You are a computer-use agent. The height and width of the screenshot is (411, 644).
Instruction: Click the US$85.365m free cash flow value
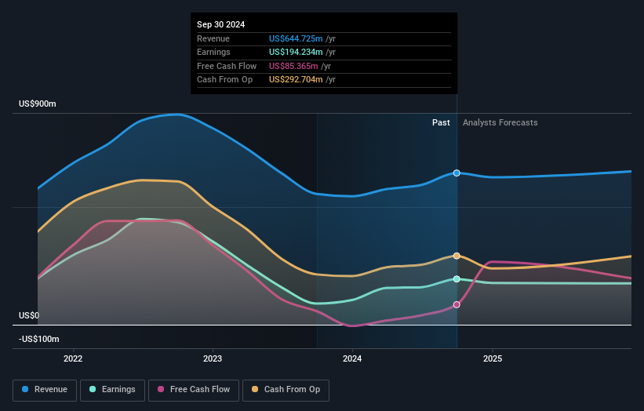point(293,66)
